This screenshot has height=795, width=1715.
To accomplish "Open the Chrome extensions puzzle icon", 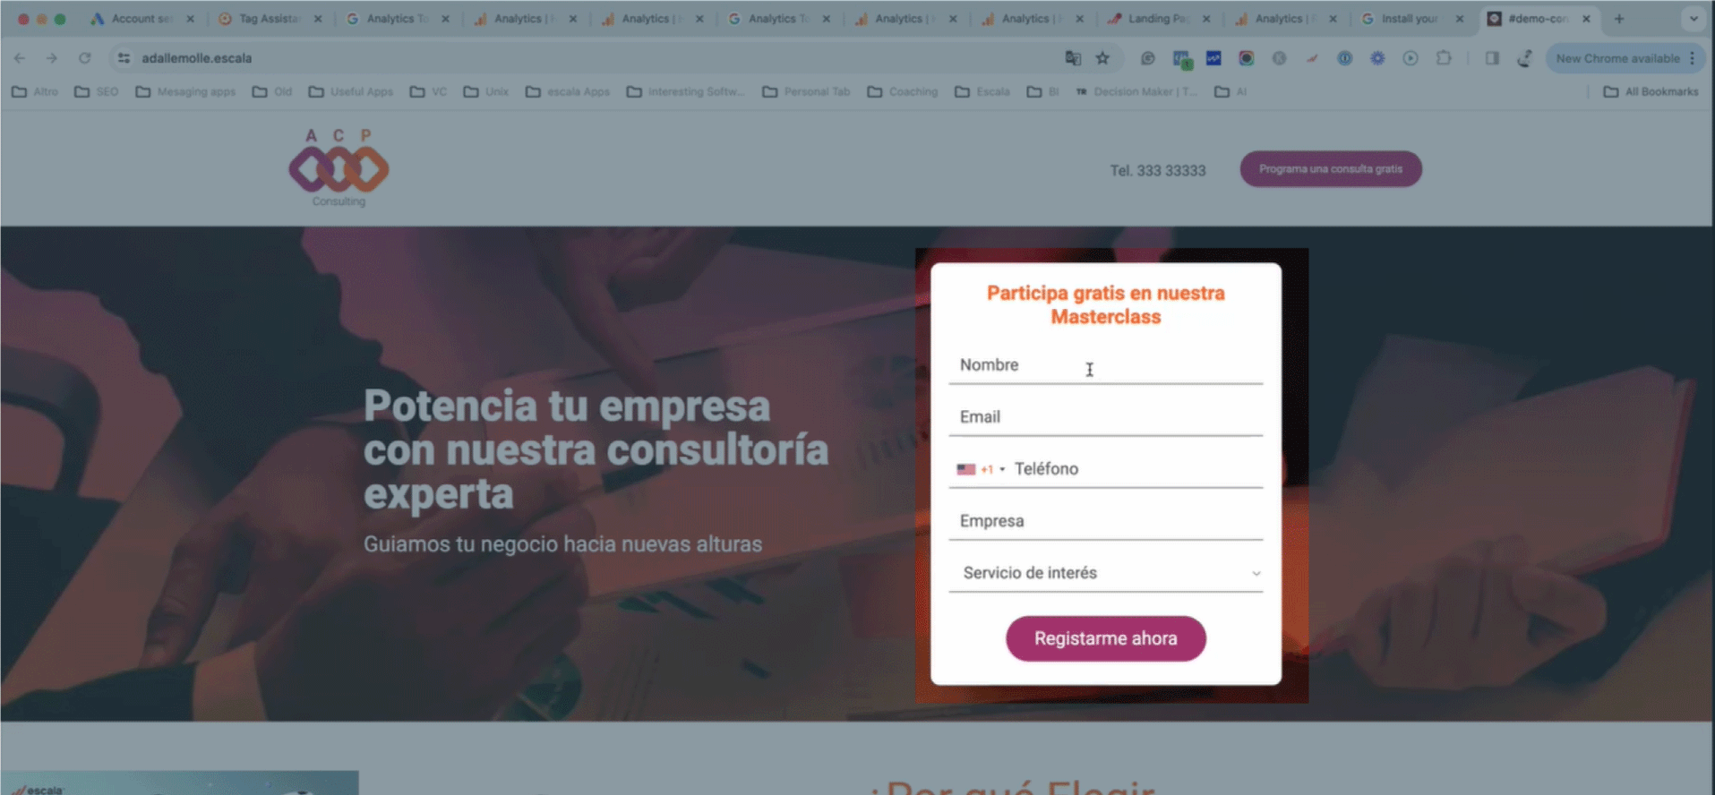I will point(1443,58).
